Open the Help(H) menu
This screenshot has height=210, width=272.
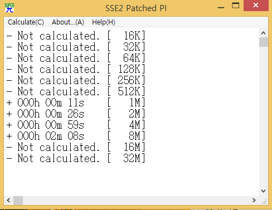(104, 22)
